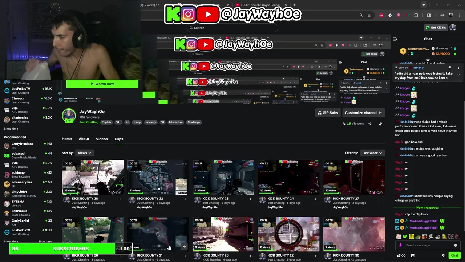This screenshot has width=465, height=262.
Task: Click the browser zoom magnifier icon
Action: (x=361, y=15)
